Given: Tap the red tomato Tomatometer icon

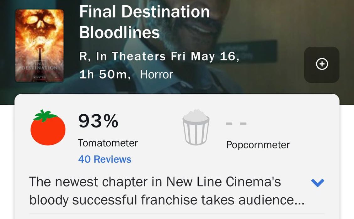Looking at the screenshot, I should 48,128.
